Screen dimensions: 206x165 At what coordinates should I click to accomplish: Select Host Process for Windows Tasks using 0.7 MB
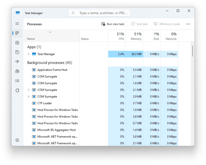click(101, 123)
